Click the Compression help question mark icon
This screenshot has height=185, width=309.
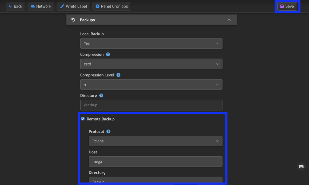click(108, 55)
